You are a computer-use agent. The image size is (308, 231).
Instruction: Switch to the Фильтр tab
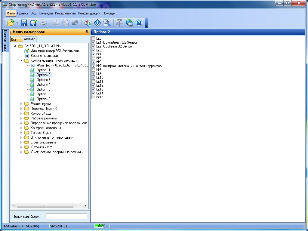pos(29,39)
